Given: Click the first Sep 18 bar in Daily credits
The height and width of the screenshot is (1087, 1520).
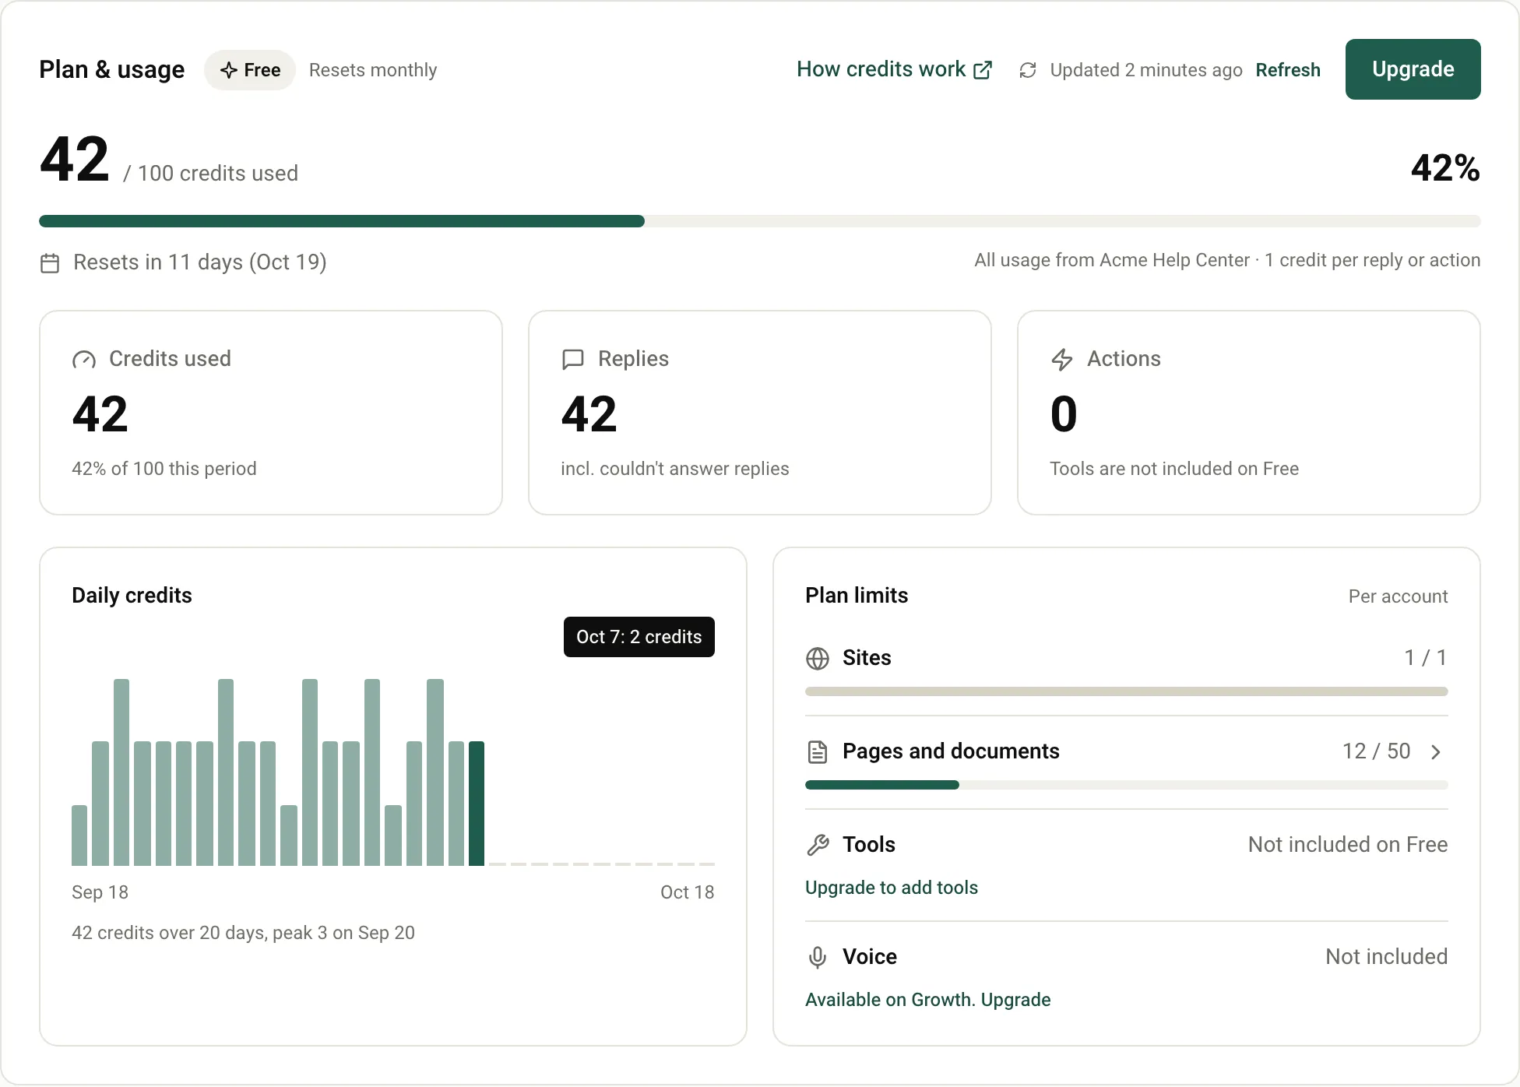Looking at the screenshot, I should (x=79, y=835).
